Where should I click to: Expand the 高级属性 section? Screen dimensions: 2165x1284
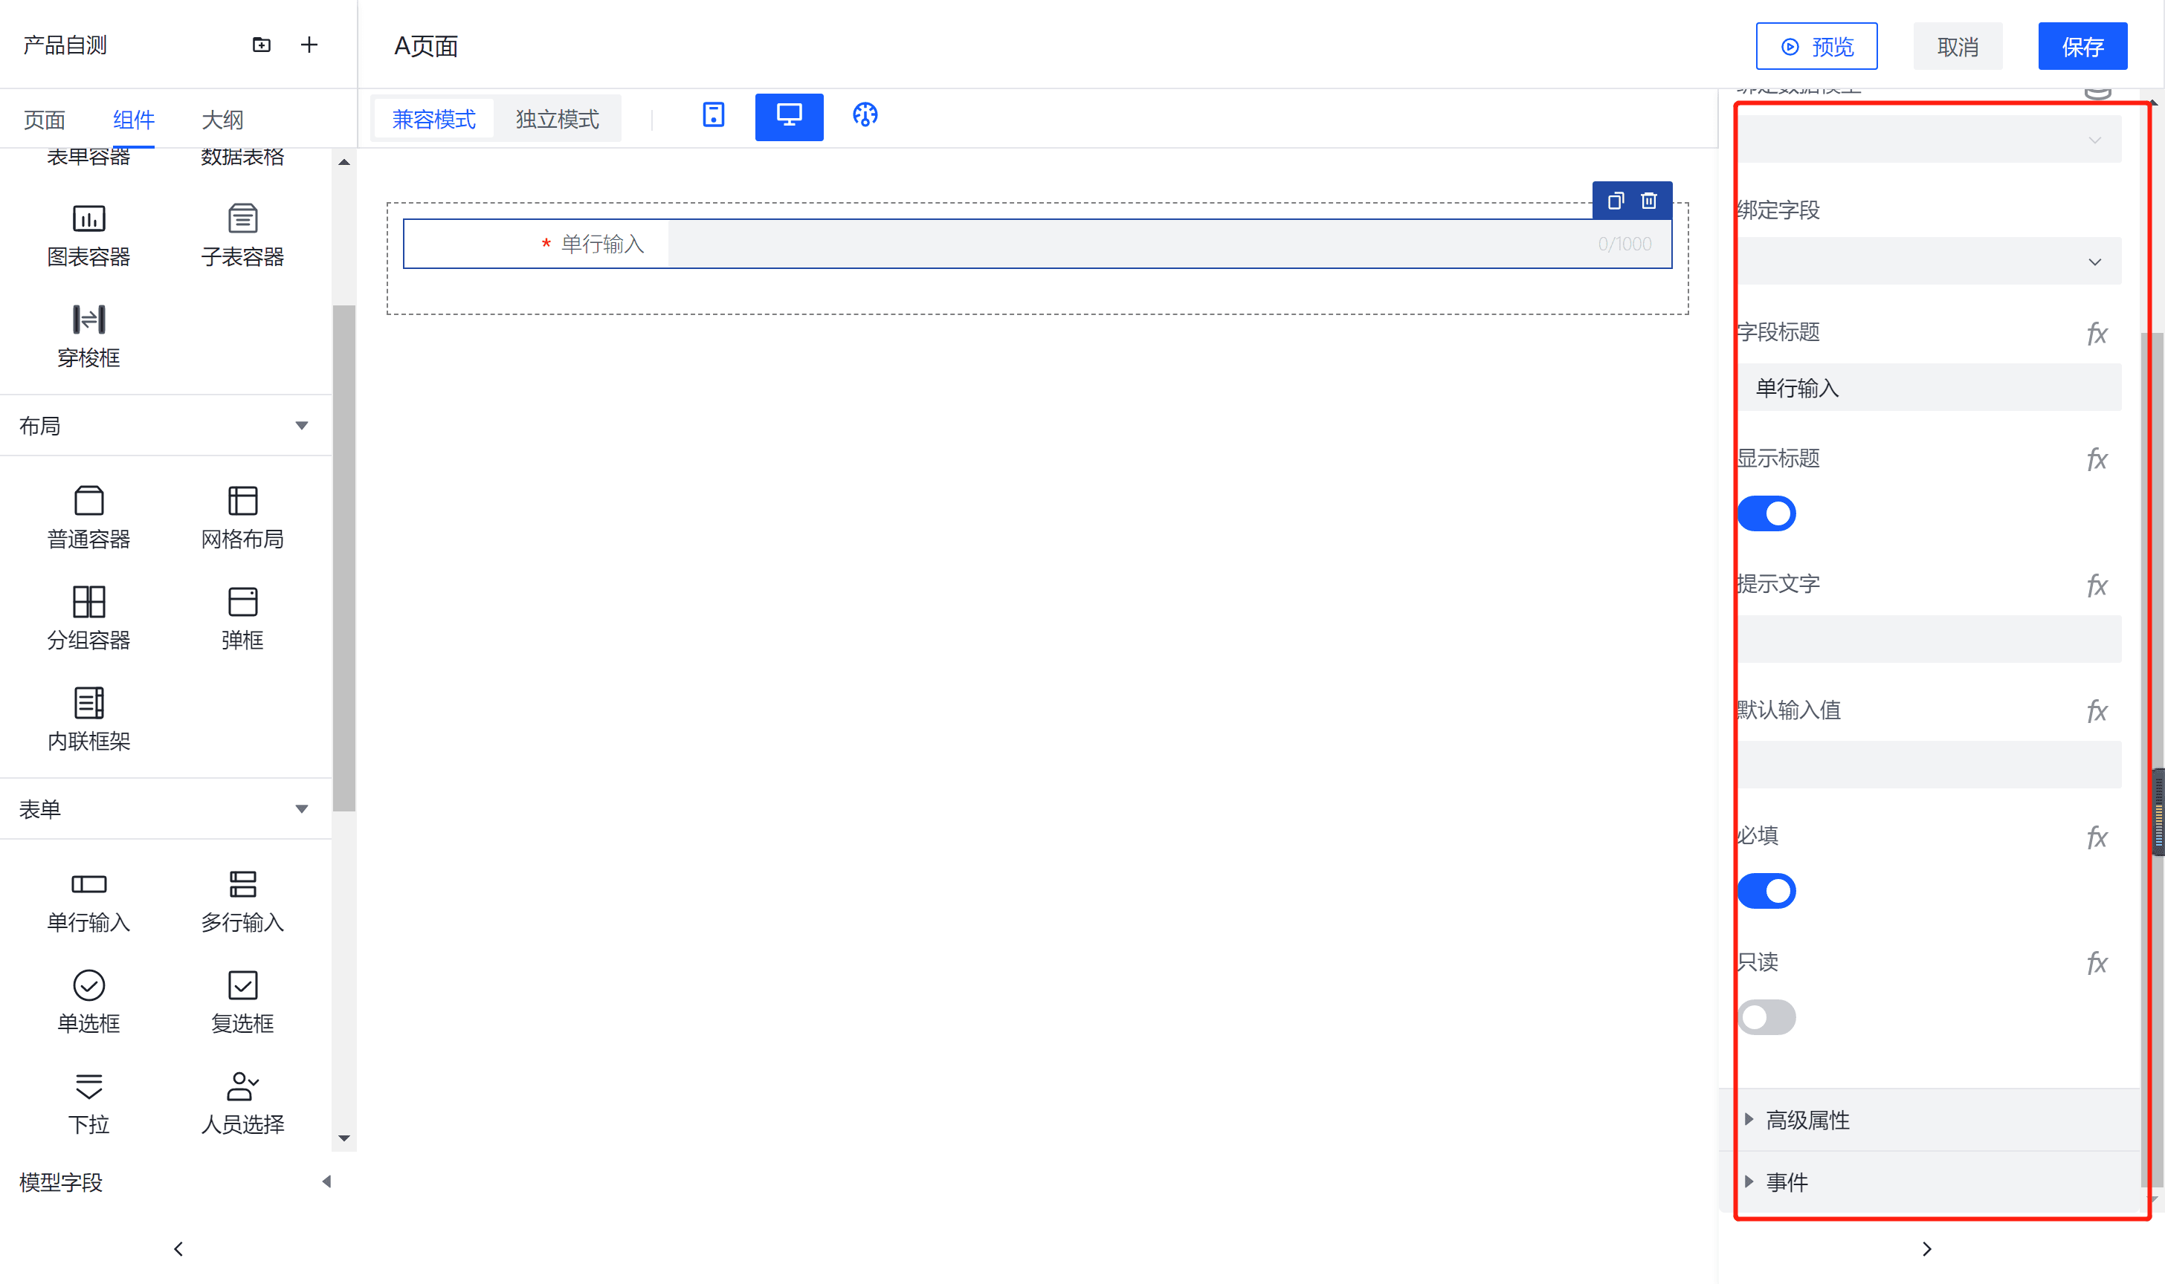click(x=1807, y=1121)
